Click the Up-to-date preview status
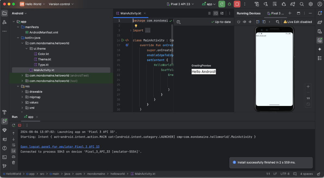 coord(221,22)
